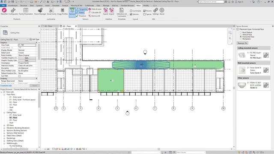The height and width of the screenshot is (154, 274).
Task: Close the Sensor Browser panel
Action: pos(273,26)
